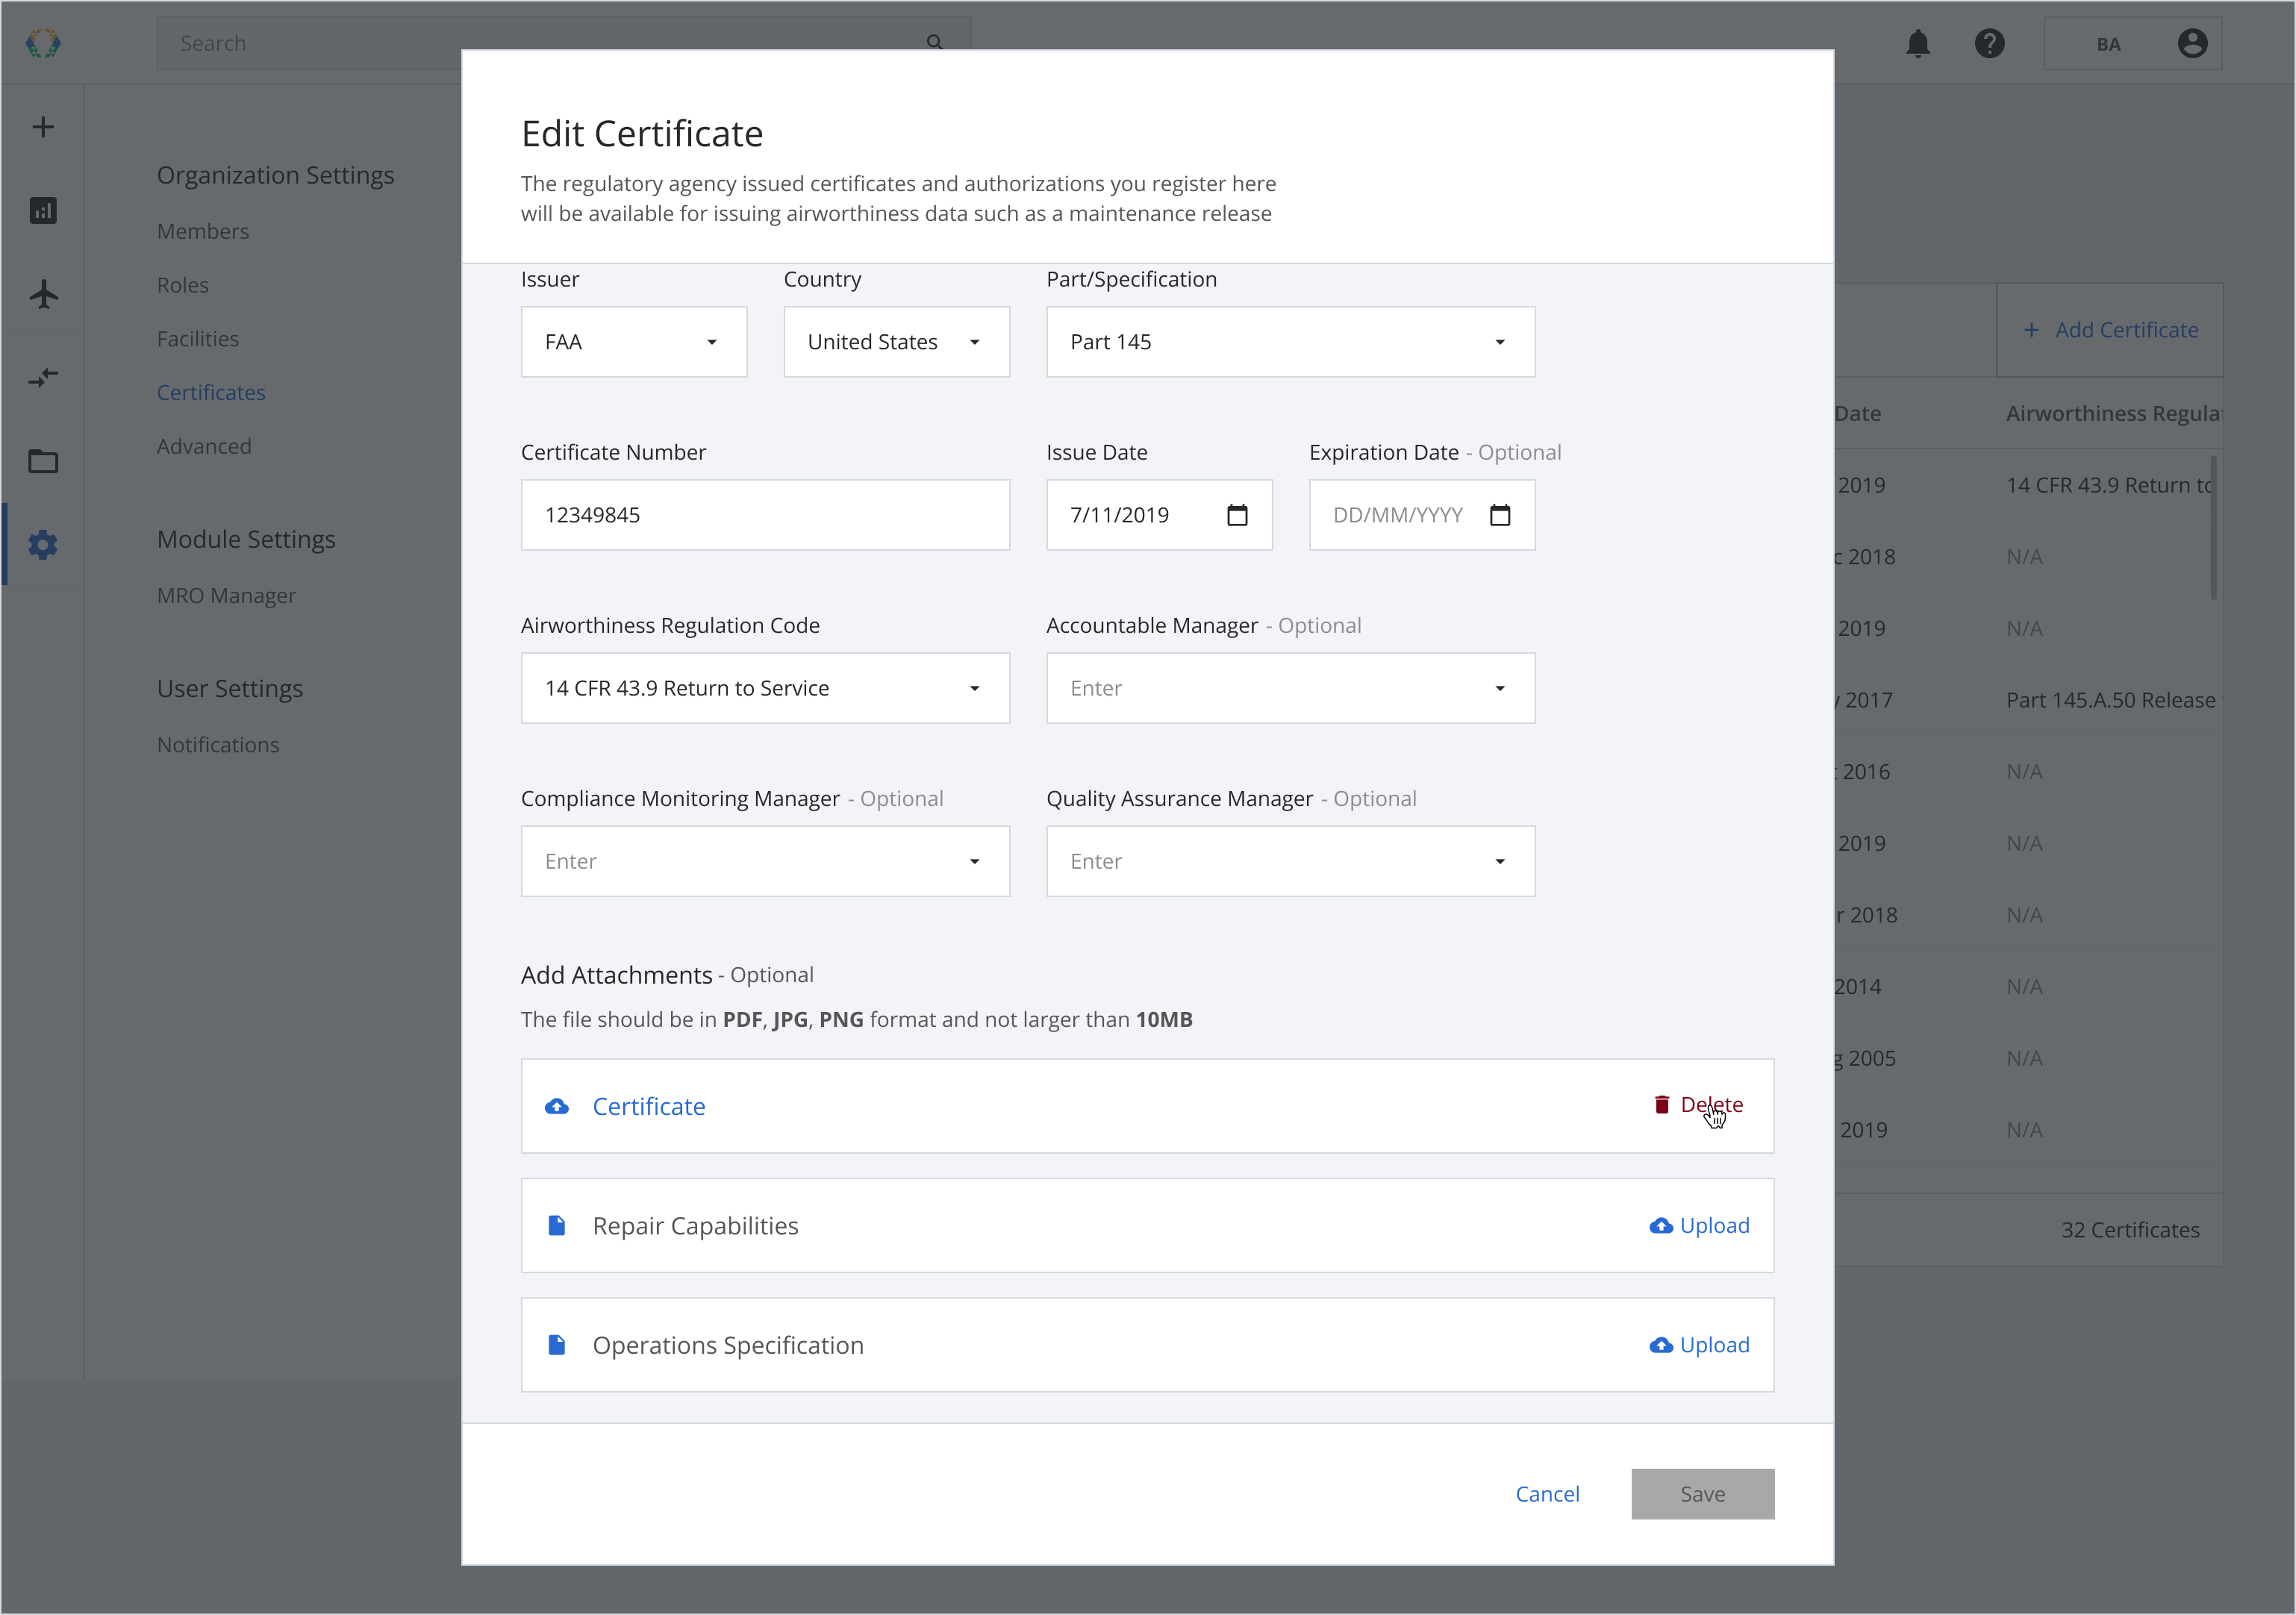Image resolution: width=2296 pixels, height=1615 pixels.
Task: Click the Search field at top
Action: point(563,43)
